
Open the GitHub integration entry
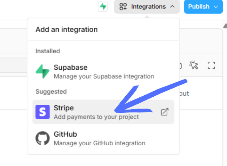(104, 138)
